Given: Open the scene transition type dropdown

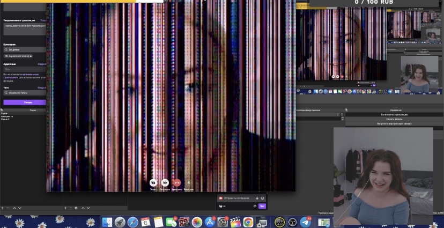Looking at the screenshot, I should pos(317,114).
